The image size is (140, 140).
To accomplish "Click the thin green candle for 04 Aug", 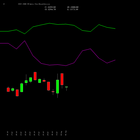I will [x=66, y=87].
